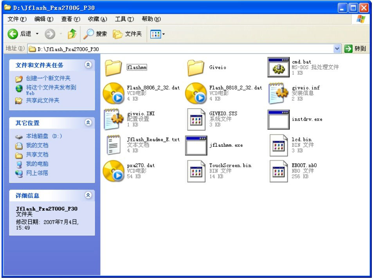Open the 工具(T) menu
The width and height of the screenshot is (373, 279).
coord(124,19)
